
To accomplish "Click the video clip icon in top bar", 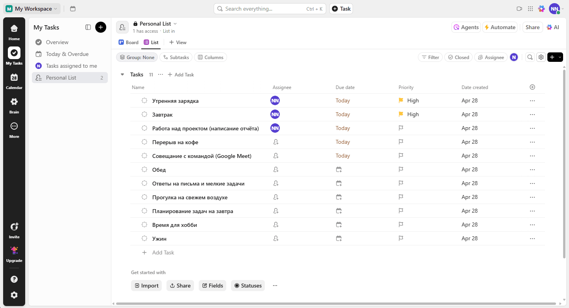I will click(519, 9).
